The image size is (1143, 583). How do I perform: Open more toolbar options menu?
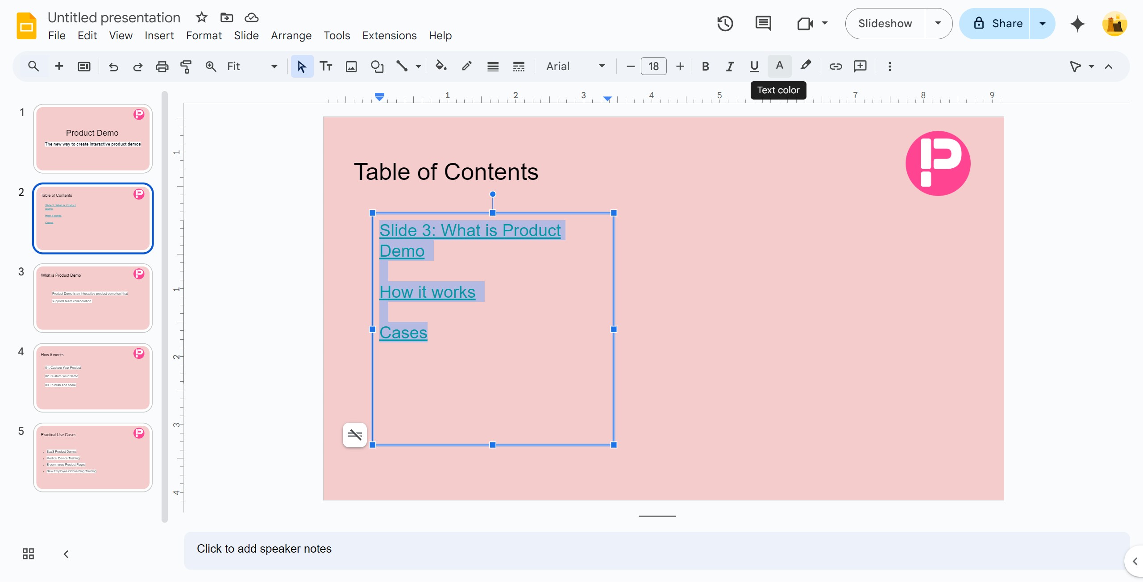point(889,67)
